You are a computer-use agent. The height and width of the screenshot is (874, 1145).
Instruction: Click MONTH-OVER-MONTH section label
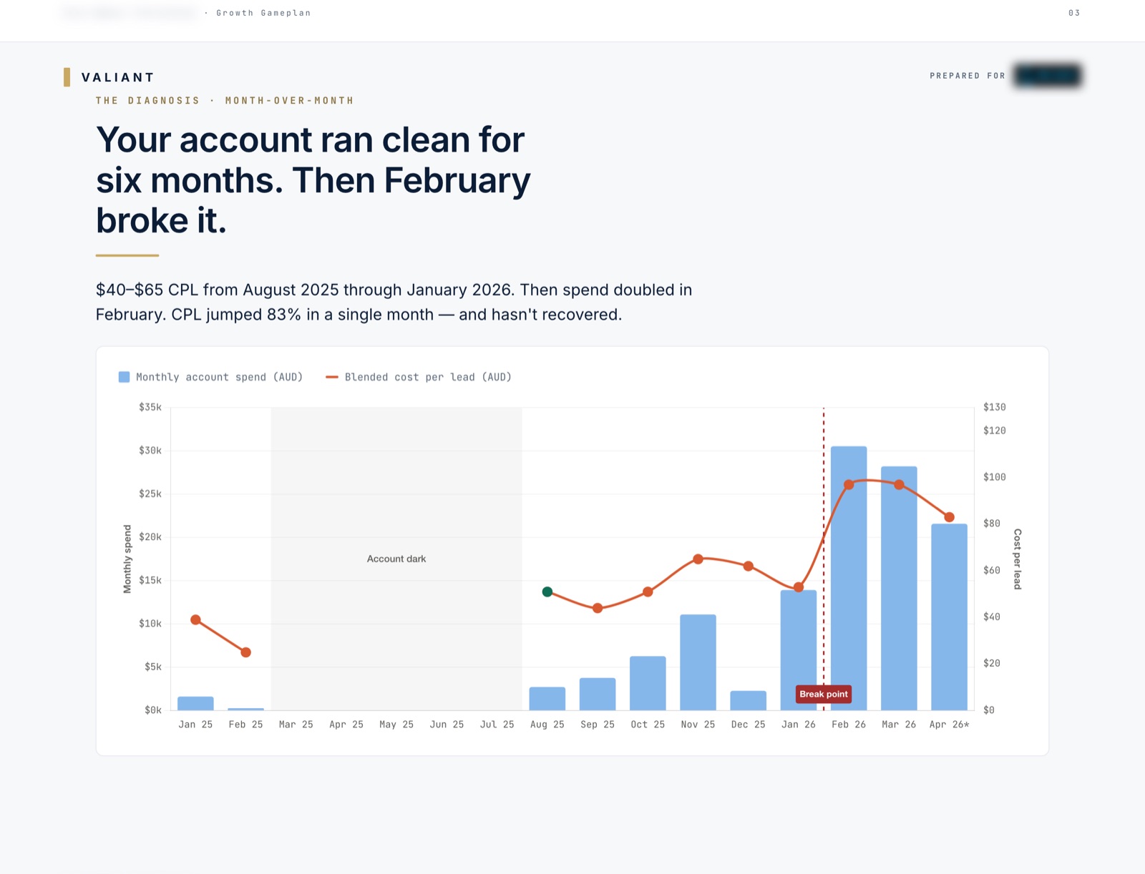tap(290, 101)
